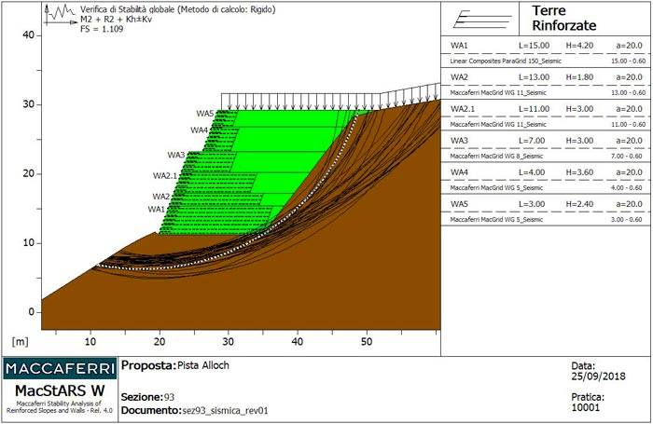This screenshot has width=653, height=424.
Task: Click the 20 mark on vertical axis
Action: click(x=28, y=173)
